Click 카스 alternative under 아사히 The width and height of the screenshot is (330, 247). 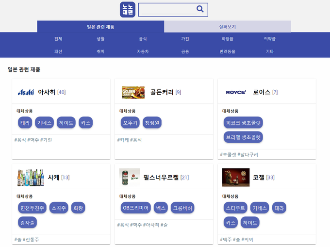(86, 123)
